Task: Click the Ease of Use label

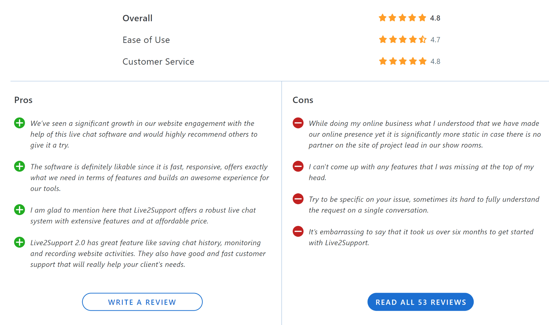Action: click(146, 40)
